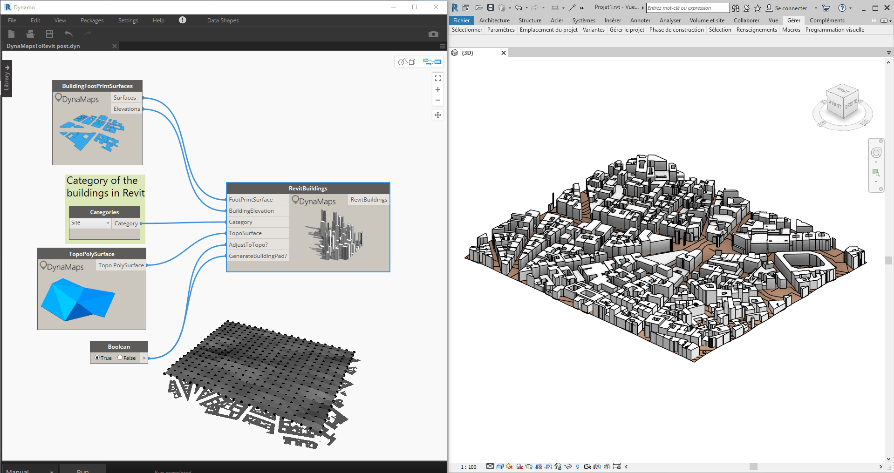Click the Revit visual style cube icon

[500, 466]
